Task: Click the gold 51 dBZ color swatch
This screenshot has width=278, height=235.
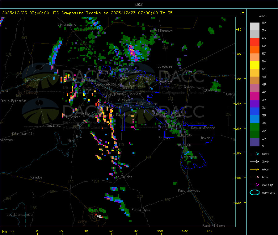Action: pos(255,73)
